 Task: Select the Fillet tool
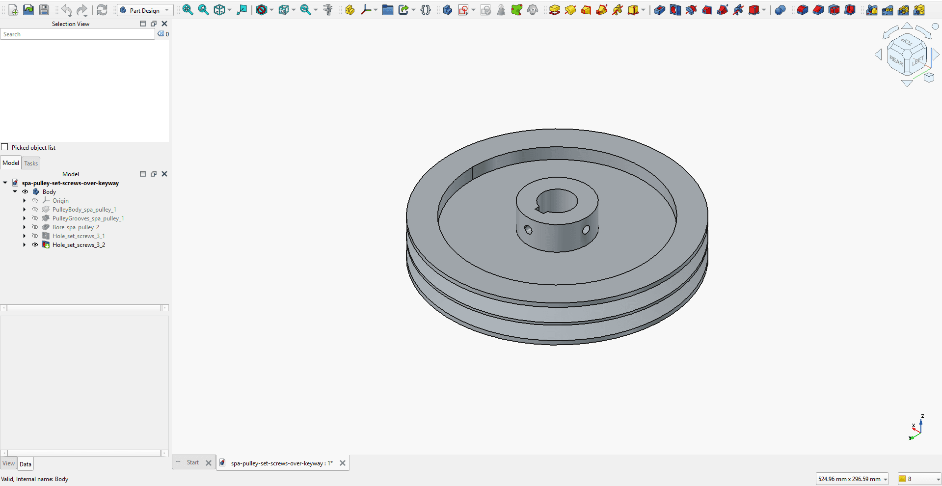(803, 10)
